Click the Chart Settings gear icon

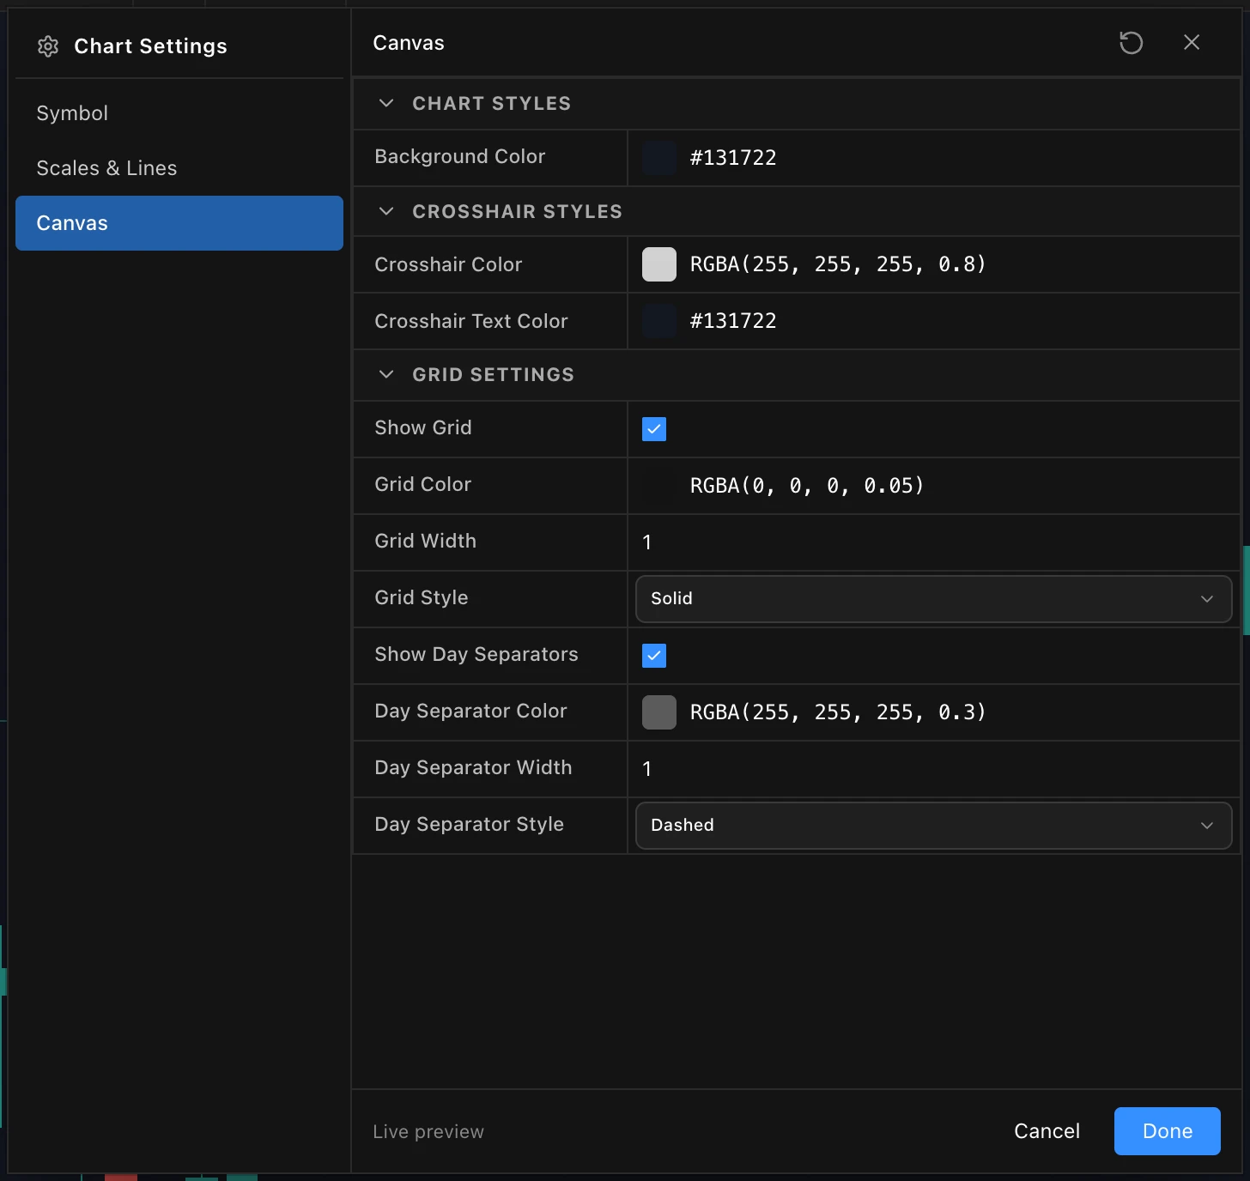pyautogui.click(x=48, y=46)
